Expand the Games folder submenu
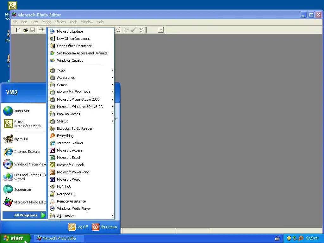The image size is (324, 243). pos(81,85)
